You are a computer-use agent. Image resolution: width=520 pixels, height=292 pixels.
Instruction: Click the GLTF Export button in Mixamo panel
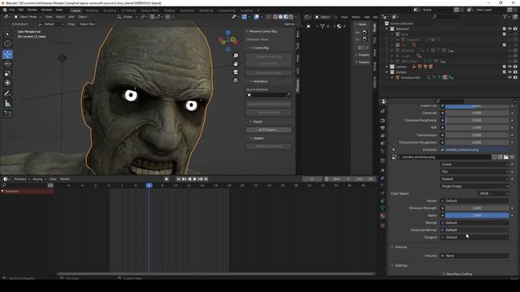(269, 130)
